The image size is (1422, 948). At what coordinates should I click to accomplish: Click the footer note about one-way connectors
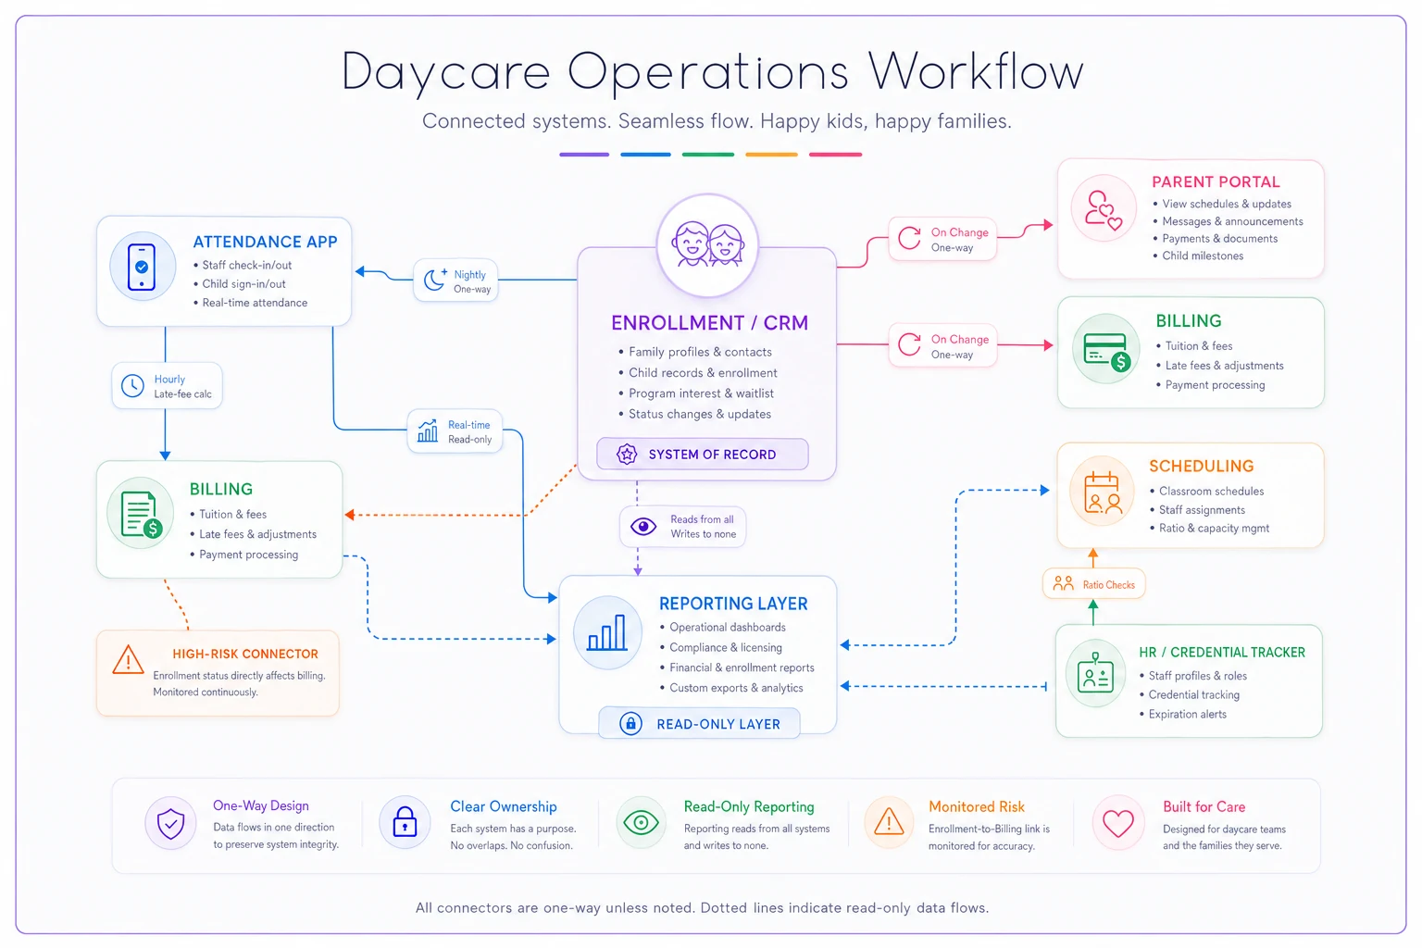(x=702, y=907)
